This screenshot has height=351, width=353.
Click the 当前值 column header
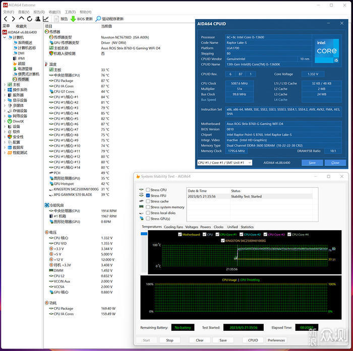(x=106, y=26)
